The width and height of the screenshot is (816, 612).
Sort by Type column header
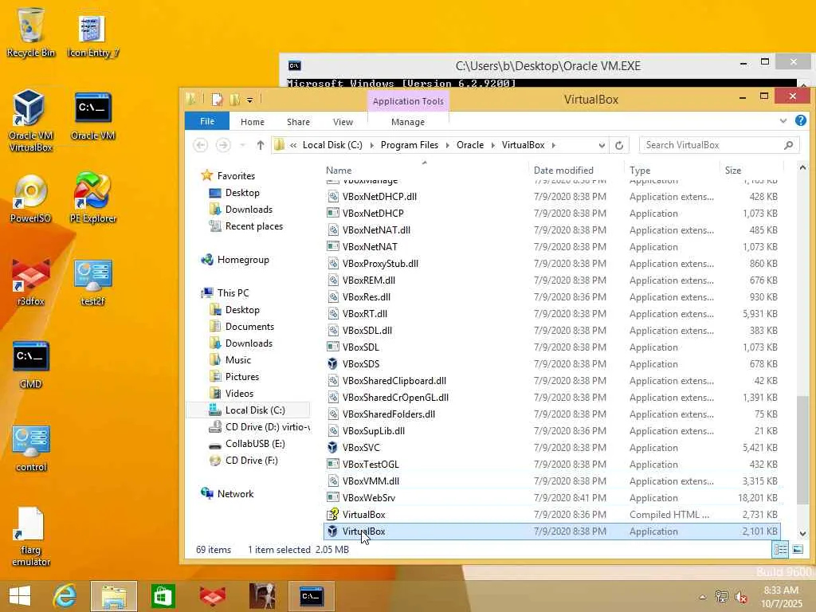click(640, 171)
